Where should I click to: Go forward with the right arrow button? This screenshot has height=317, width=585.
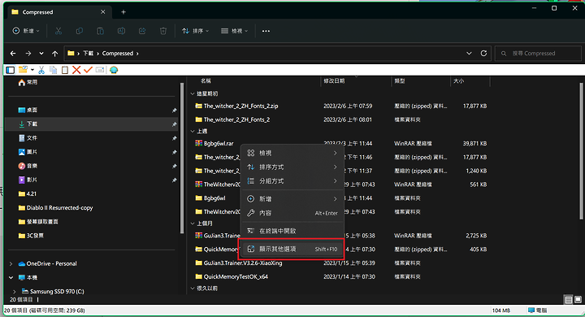tap(28, 54)
